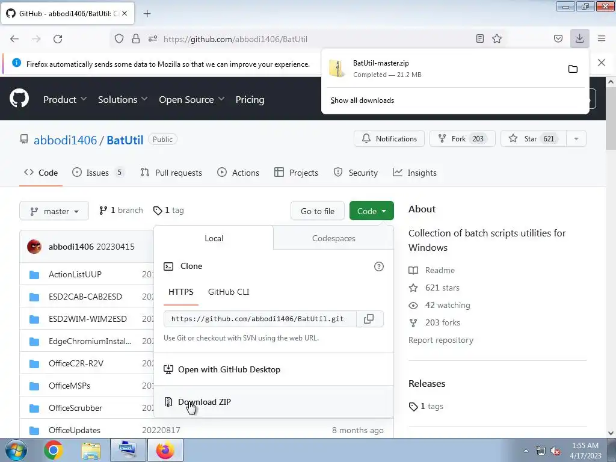Expand the Product menu
Viewport: 616px width, 462px height.
[65, 100]
